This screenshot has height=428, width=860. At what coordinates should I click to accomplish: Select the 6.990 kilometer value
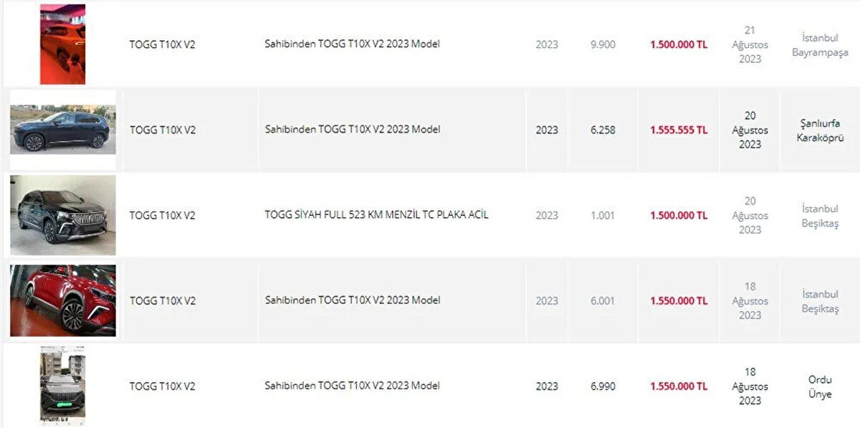[603, 386]
